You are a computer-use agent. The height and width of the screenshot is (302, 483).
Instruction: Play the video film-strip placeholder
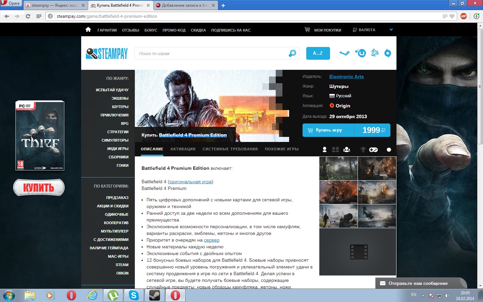point(359,252)
